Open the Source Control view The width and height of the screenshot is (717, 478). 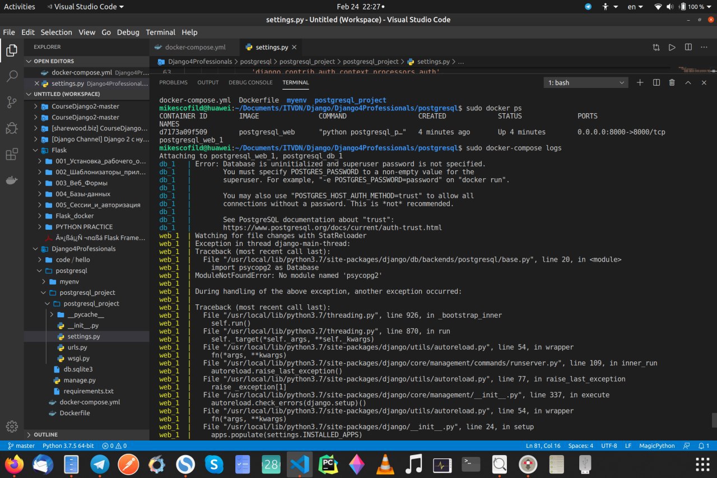pyautogui.click(x=12, y=103)
